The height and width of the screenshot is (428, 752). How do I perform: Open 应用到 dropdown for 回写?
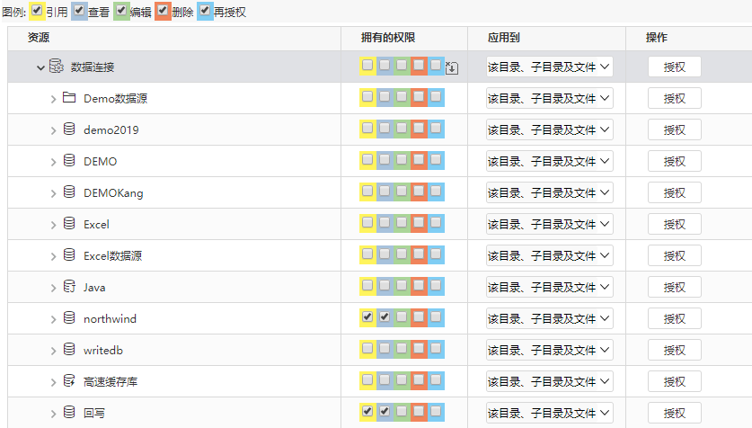[x=550, y=413]
